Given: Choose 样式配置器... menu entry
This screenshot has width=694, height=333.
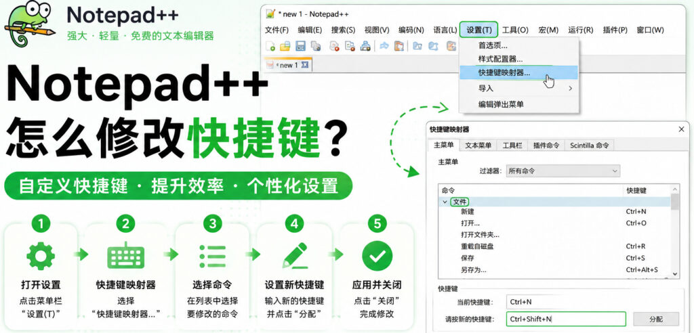Looking at the screenshot, I should [518, 58].
